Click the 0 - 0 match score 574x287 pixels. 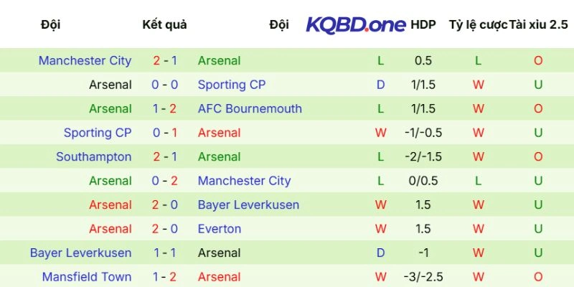click(x=165, y=85)
